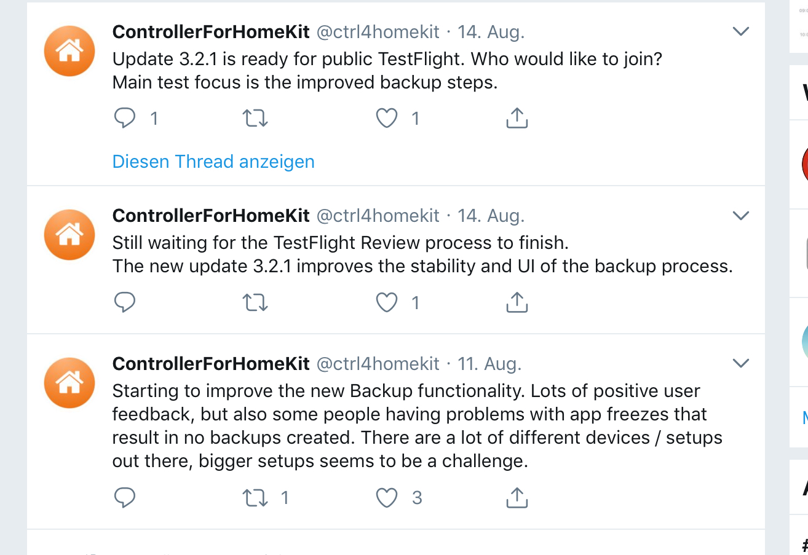808x555 pixels.
Task: Open @ctrl4homekit handle on the 11. Aug. tweet
Action: pos(378,364)
